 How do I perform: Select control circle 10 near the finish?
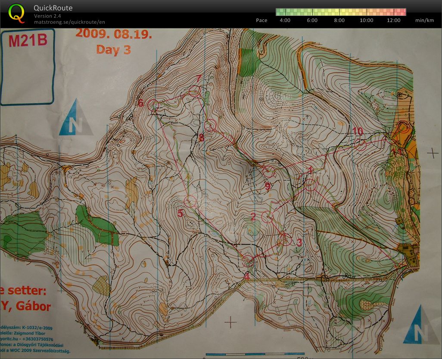[x=360, y=145]
